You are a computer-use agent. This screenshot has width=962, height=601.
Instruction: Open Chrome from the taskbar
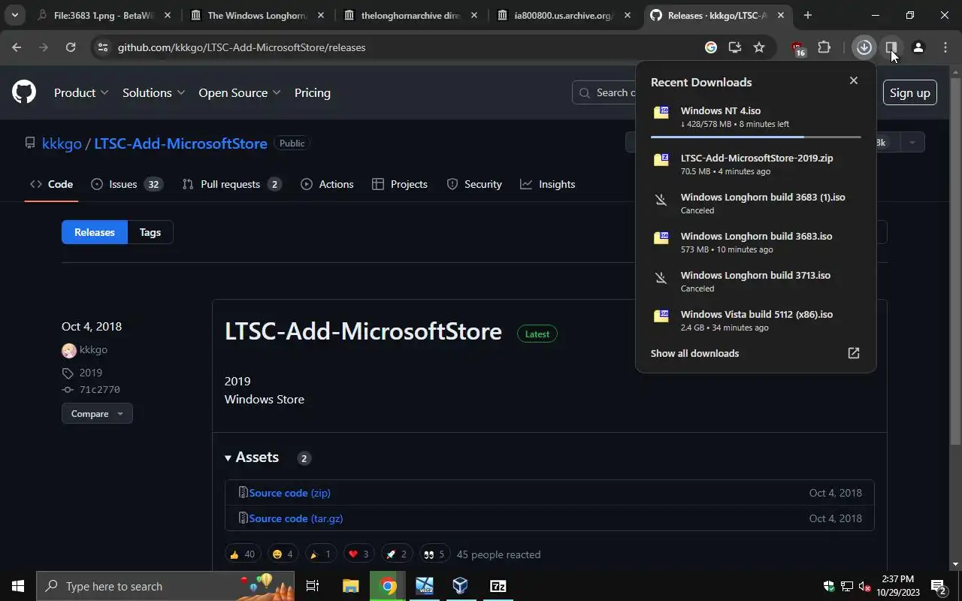pos(388,586)
